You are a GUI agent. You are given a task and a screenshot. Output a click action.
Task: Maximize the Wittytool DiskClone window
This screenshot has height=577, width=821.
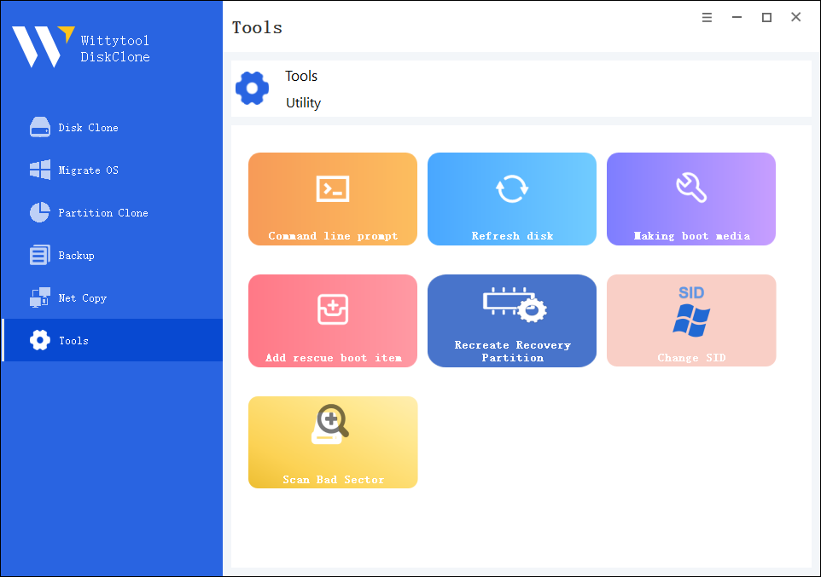pyautogui.click(x=766, y=17)
